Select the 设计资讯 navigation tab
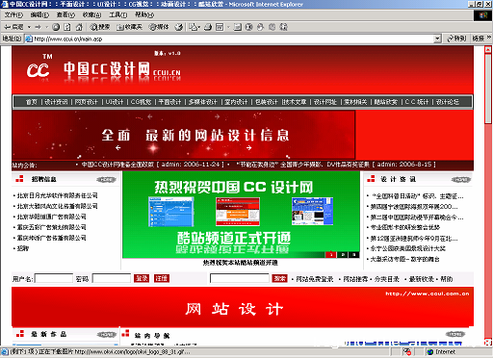493x358 pixels. click(x=56, y=102)
